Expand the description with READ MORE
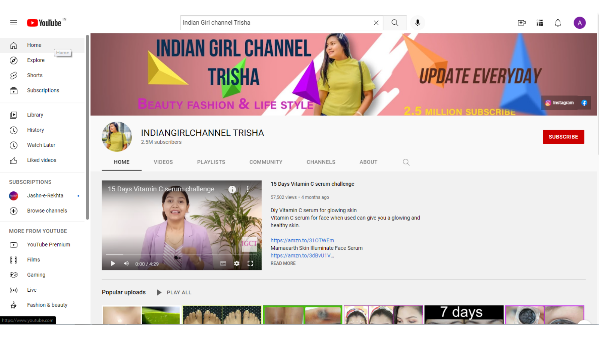The width and height of the screenshot is (599, 337). (283, 263)
